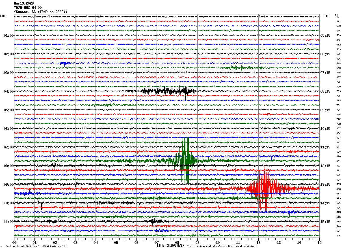Click the '08:15' UTC time label
The height and width of the screenshot is (250, 342).
tap(325, 91)
